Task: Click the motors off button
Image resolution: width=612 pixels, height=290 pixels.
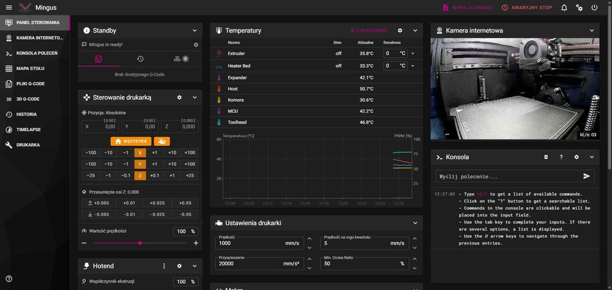Action: [x=162, y=141]
